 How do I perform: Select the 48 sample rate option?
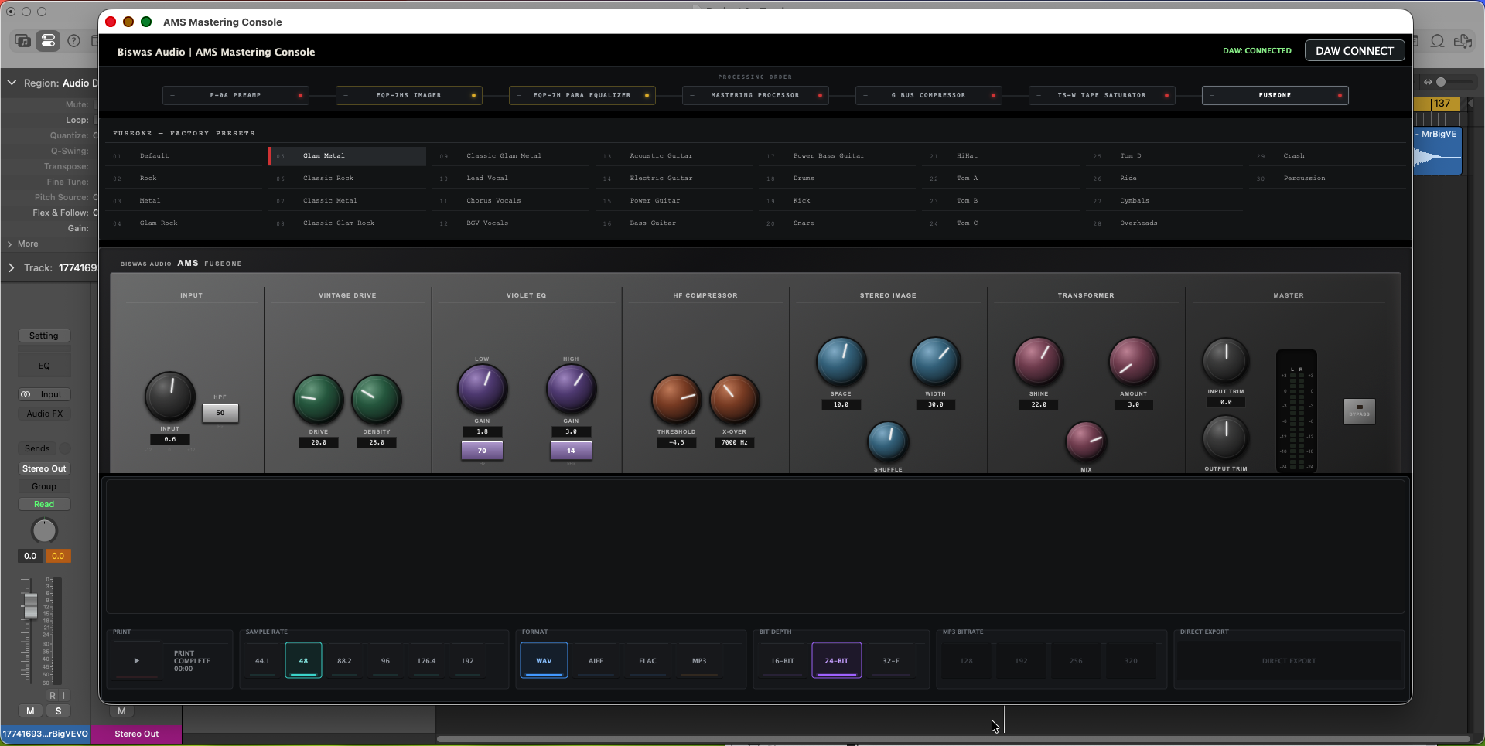303,661
